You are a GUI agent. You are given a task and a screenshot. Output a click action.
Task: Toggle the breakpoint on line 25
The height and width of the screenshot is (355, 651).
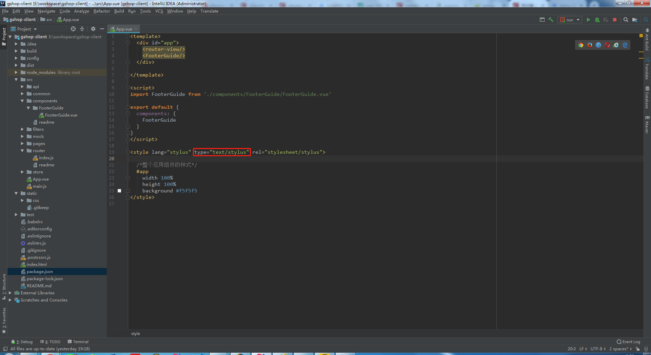(119, 191)
